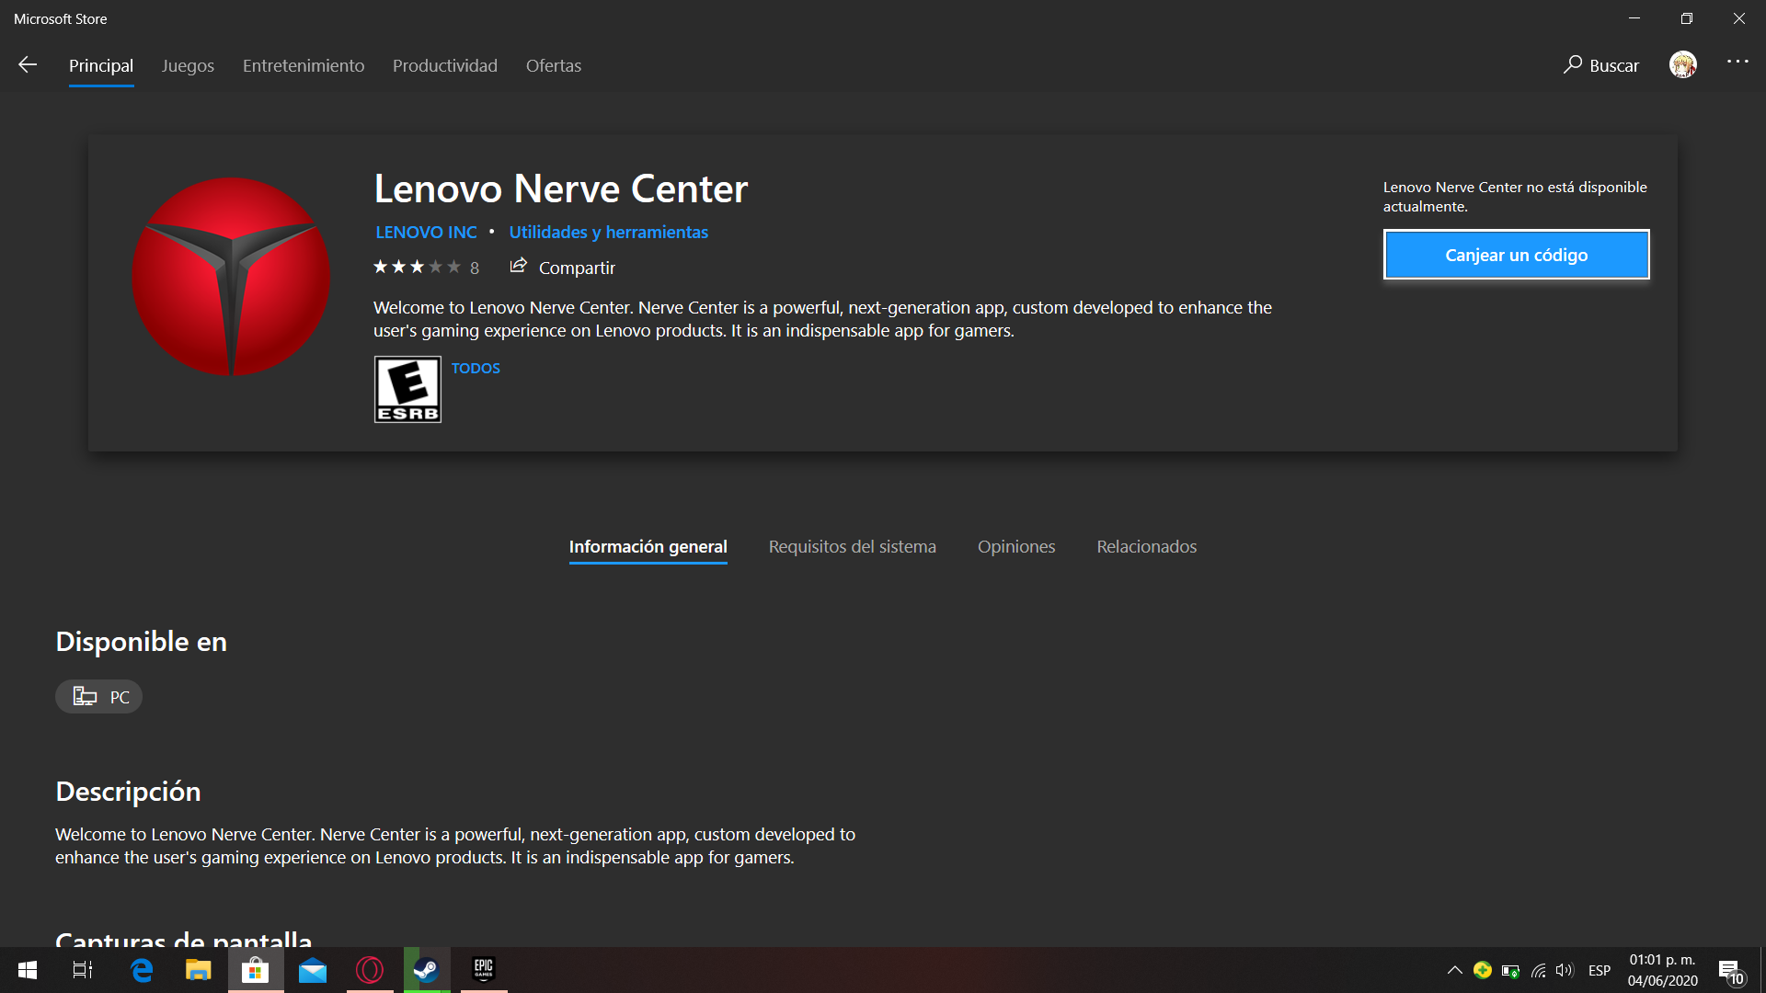Open the Action Center notifications icon
Image resolution: width=1766 pixels, height=993 pixels.
pyautogui.click(x=1730, y=971)
